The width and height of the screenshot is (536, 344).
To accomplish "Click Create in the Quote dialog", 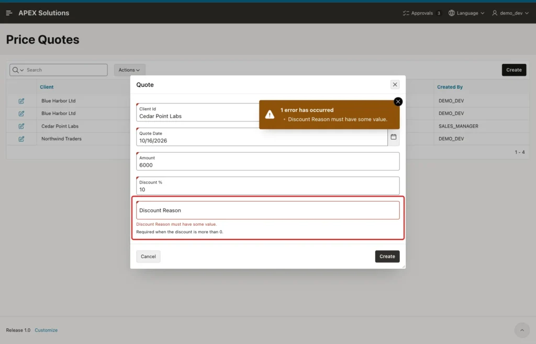I will click(x=387, y=257).
